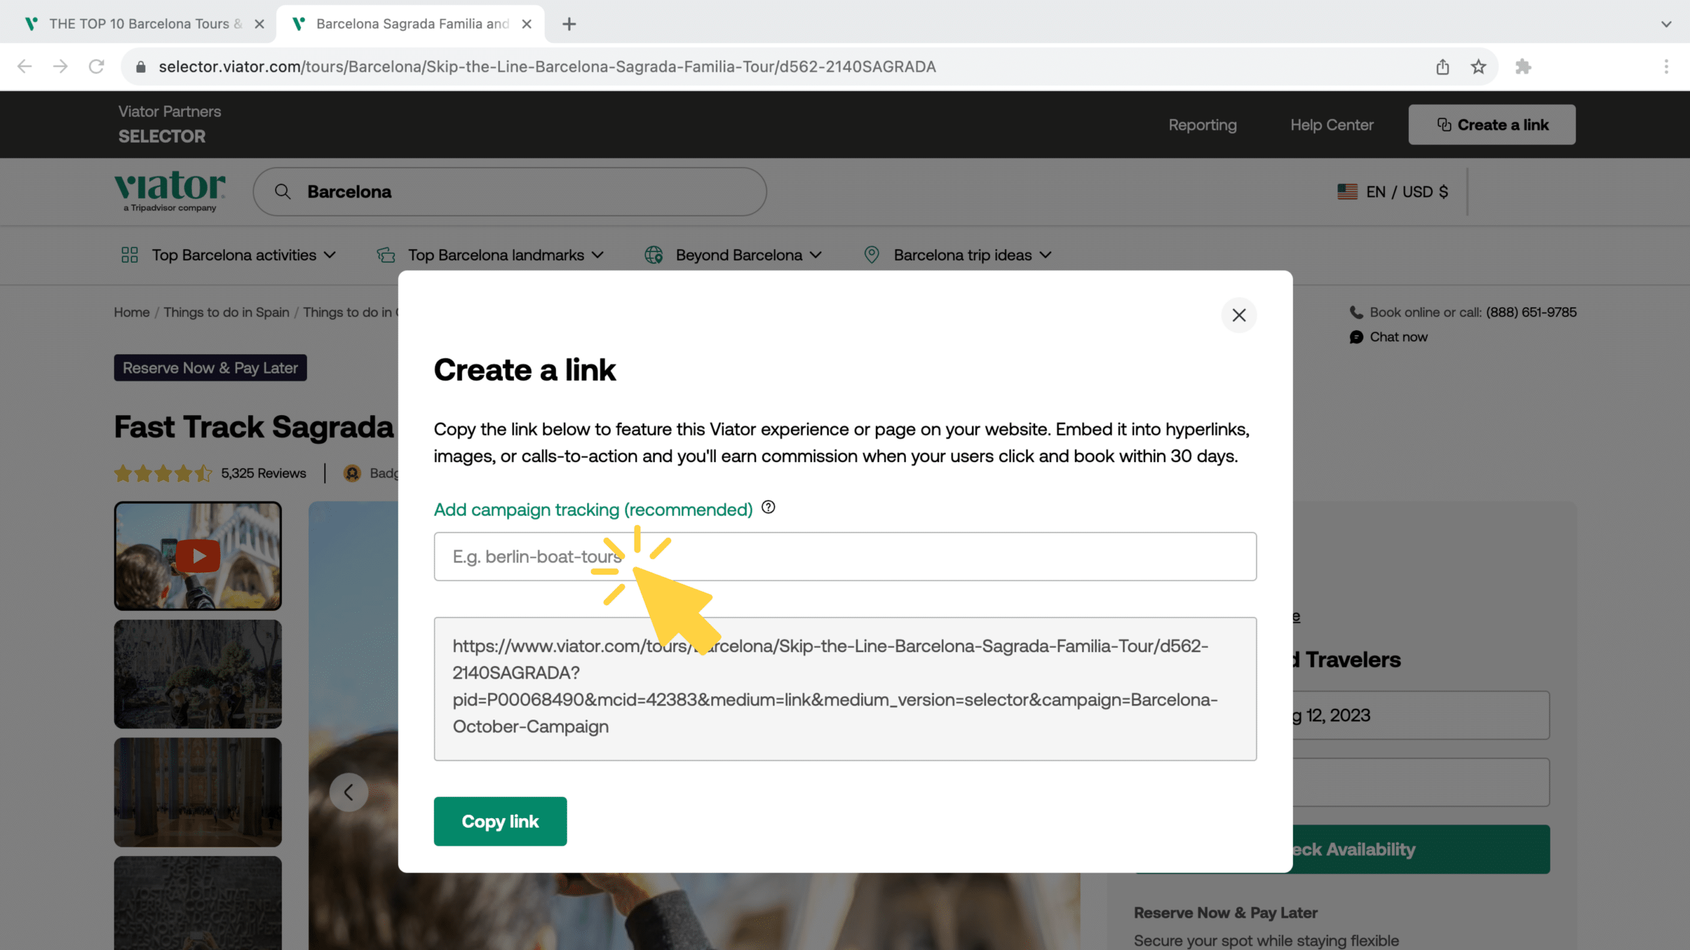
Task: Click the Beyond Barcelona globe icon
Action: [x=654, y=255]
